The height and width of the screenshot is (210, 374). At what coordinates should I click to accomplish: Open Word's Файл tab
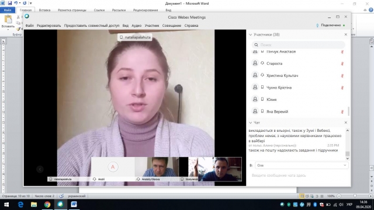(x=8, y=10)
